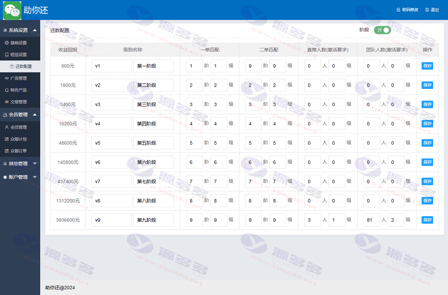
Task: Click the grid icon beside 文章管理
Action: (7, 102)
